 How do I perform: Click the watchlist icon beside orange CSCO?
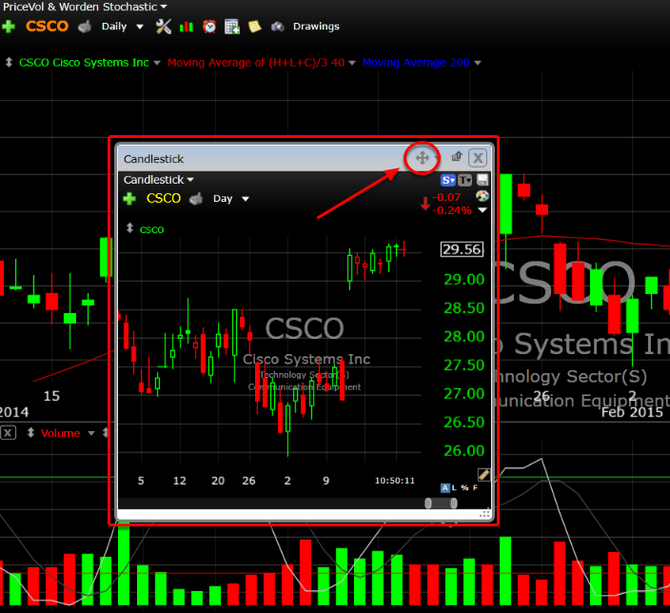click(85, 27)
